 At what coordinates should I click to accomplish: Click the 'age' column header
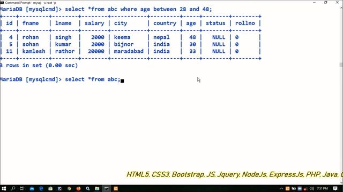pos(191,23)
